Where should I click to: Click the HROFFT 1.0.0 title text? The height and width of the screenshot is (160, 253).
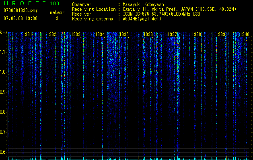pos(31,3)
